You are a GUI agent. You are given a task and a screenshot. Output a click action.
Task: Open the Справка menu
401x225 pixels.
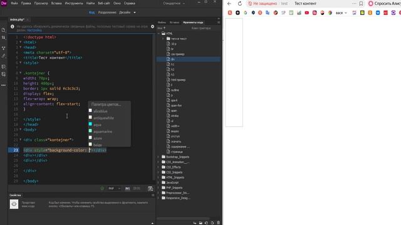coord(130,3)
